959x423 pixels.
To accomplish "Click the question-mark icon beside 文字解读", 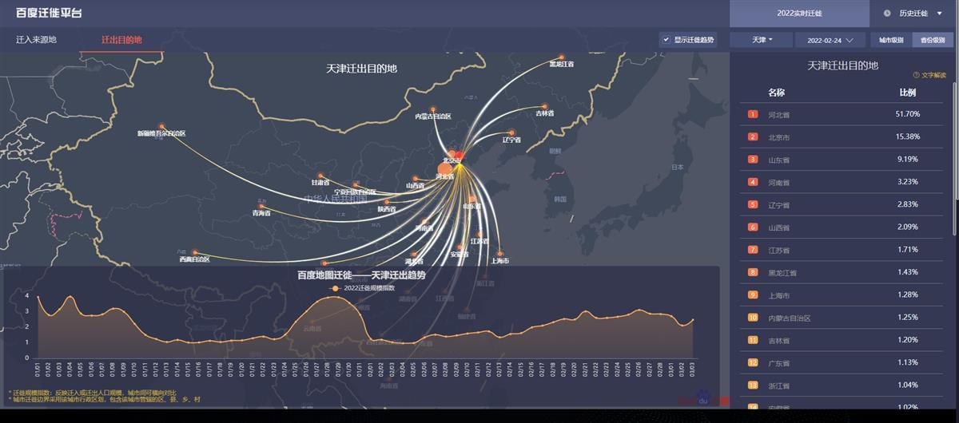I will (916, 75).
